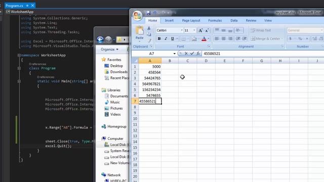Open the Office Button menu in Excel
Screen dimensions: 324x182
click(x=137, y=16)
